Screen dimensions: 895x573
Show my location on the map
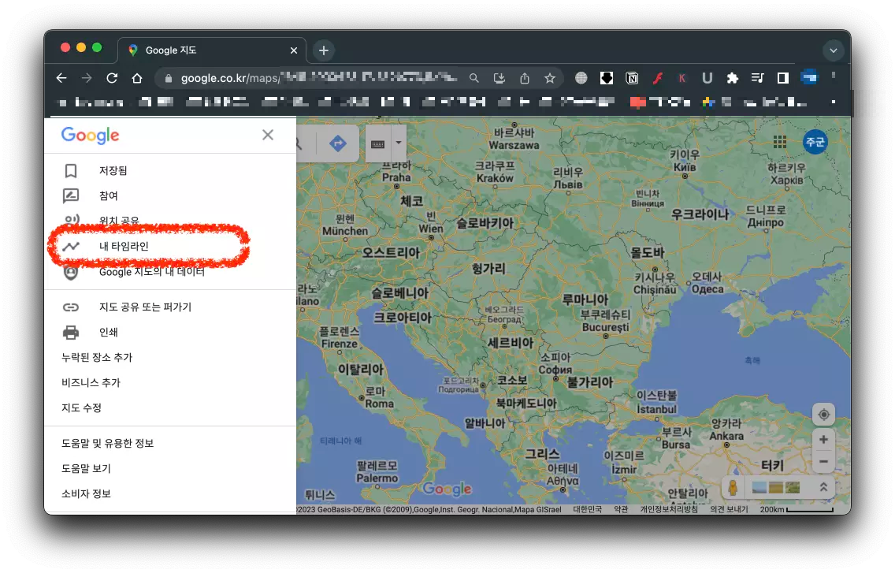point(823,415)
